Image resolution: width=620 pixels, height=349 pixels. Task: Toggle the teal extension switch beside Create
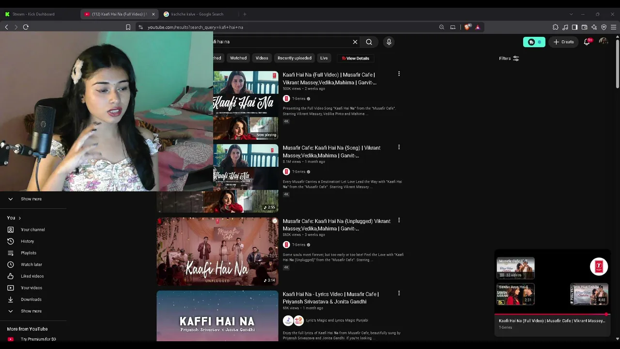click(534, 42)
